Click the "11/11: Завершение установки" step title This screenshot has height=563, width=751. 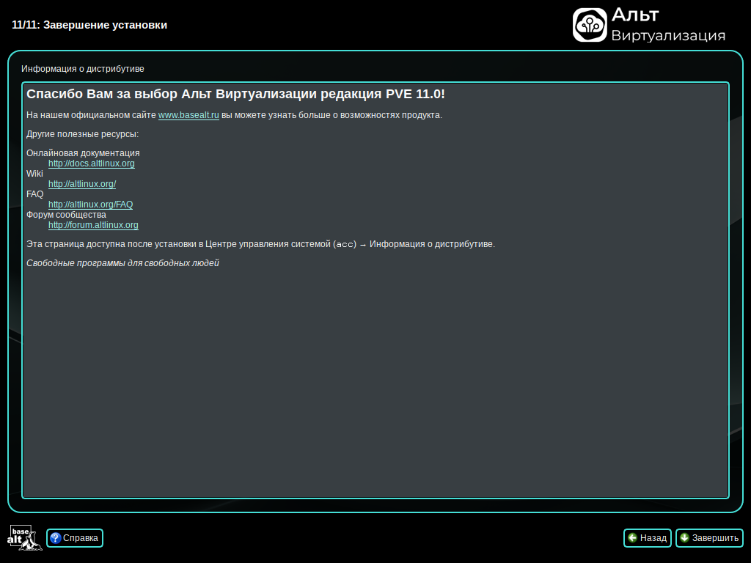click(89, 25)
